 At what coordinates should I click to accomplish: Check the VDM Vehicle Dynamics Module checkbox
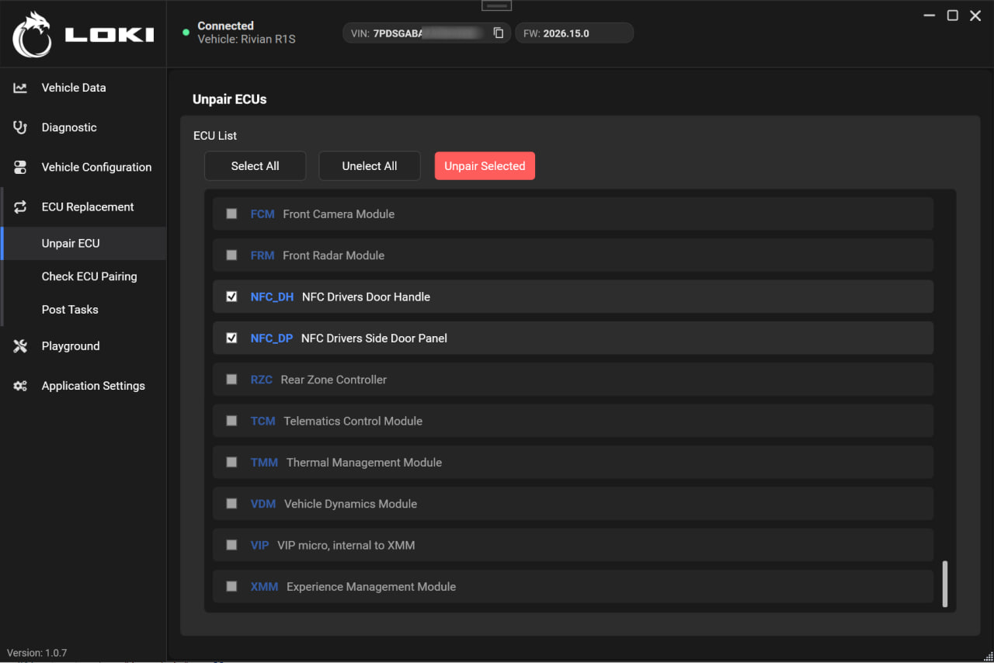tap(231, 503)
